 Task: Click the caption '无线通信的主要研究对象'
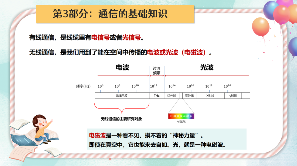tap(122, 119)
